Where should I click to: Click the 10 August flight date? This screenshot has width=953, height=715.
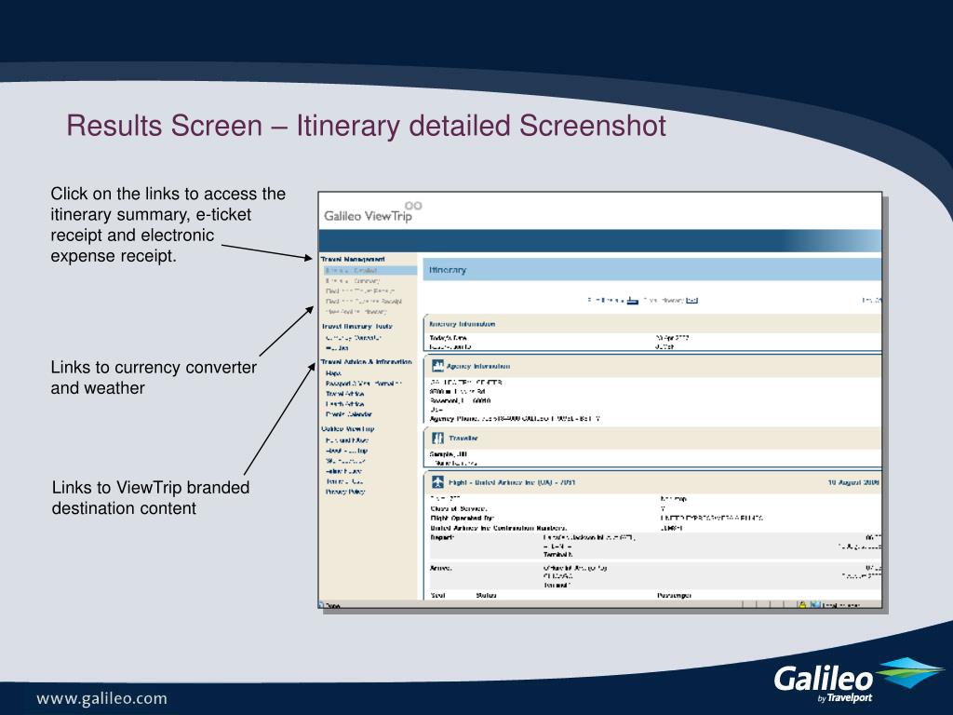pos(853,482)
